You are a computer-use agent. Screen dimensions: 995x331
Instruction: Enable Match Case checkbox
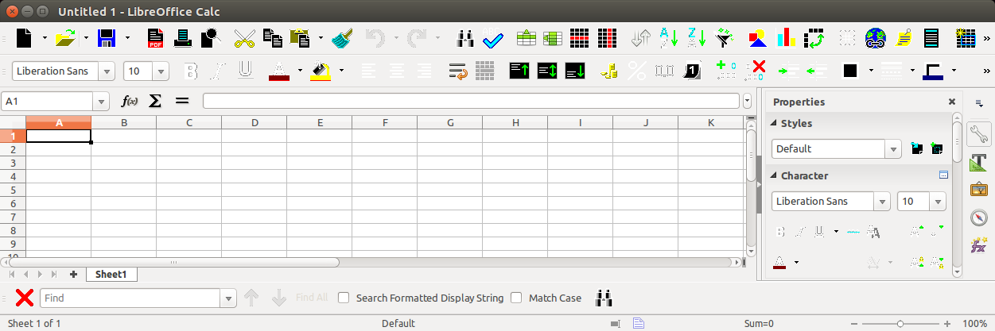pyautogui.click(x=516, y=298)
